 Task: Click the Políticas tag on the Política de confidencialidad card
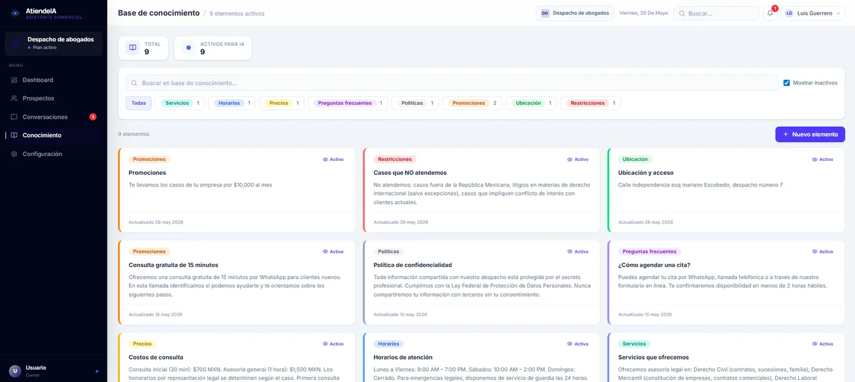coord(388,252)
